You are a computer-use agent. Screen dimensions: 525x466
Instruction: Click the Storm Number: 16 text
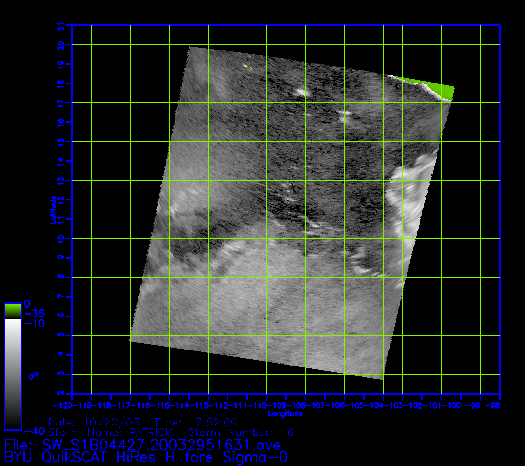241,432
